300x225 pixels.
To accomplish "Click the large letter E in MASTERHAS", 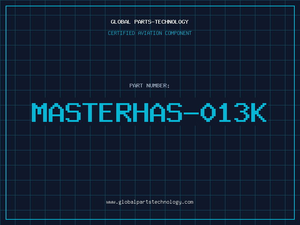I will pyautogui.click(x=107, y=112).
